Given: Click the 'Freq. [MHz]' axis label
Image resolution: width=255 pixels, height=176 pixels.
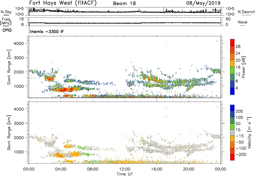Looking at the screenshot, I should point(6,22).
